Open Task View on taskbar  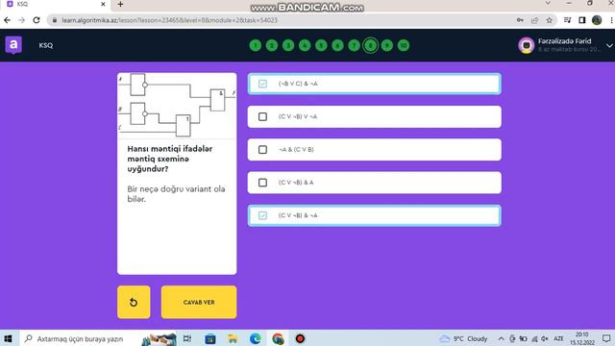(187, 338)
